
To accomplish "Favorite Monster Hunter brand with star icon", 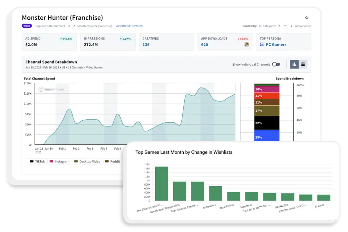I will [306, 17].
